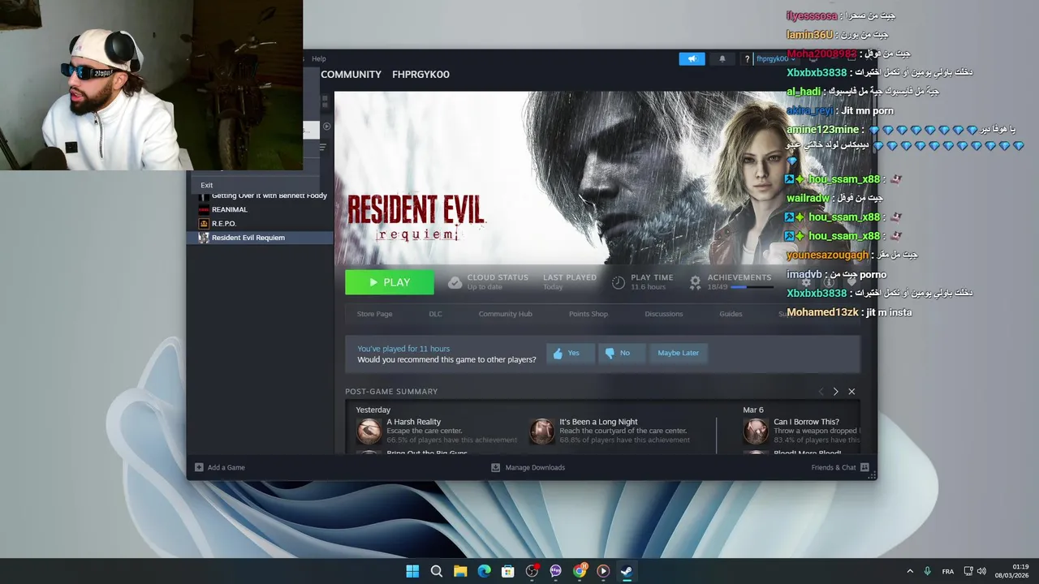1039x584 pixels.
Task: Open the Steam notifications bell
Action: [x=722, y=58]
